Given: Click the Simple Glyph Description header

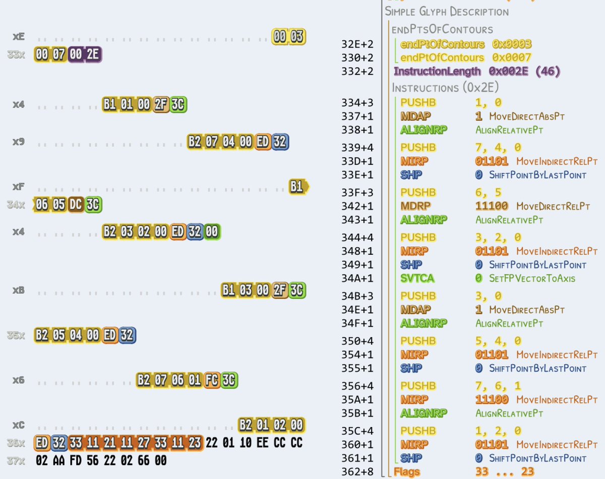Looking at the screenshot, I should tap(448, 12).
